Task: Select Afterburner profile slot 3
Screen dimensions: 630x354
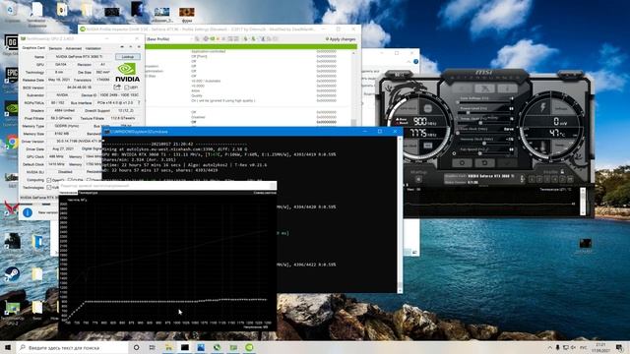Action: tap(547, 179)
